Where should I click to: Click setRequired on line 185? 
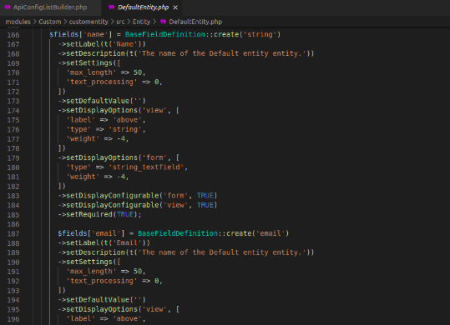tap(89, 214)
